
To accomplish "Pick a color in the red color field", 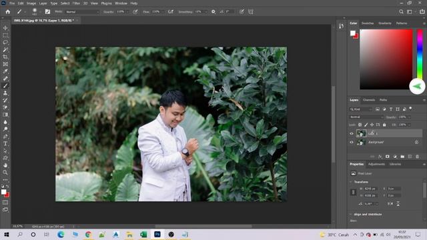I will 386,59.
